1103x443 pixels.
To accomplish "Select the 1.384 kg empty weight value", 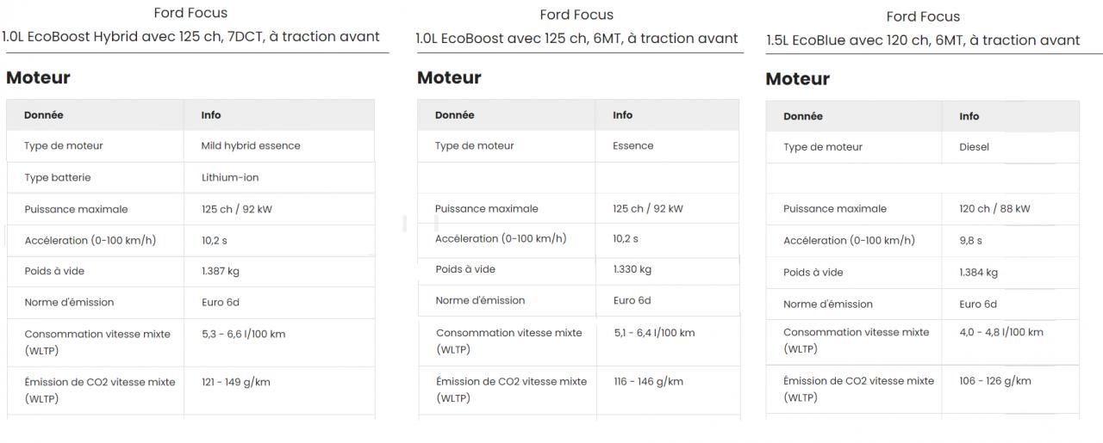I will click(x=978, y=273).
